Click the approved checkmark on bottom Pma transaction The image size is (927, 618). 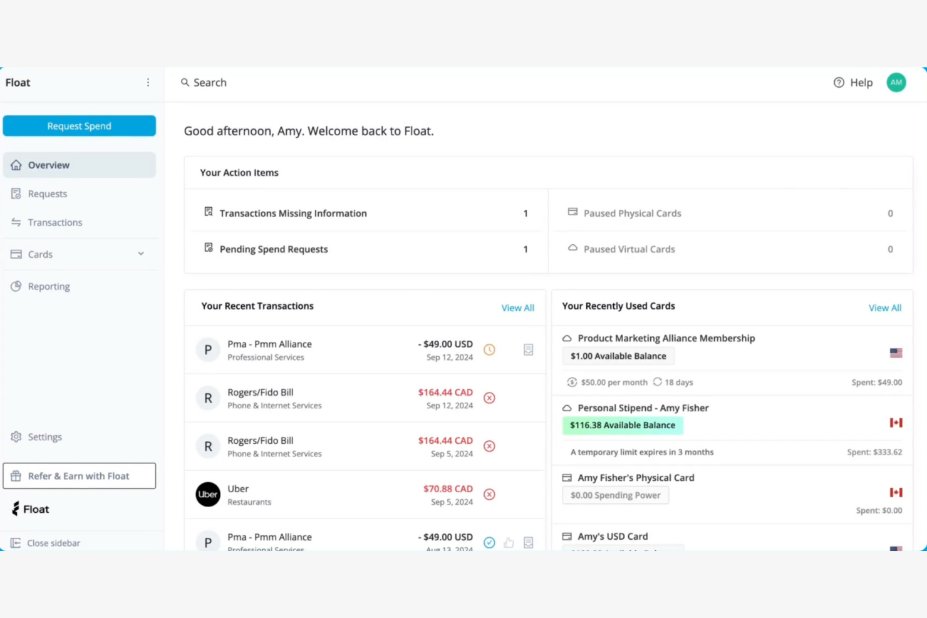(x=489, y=542)
